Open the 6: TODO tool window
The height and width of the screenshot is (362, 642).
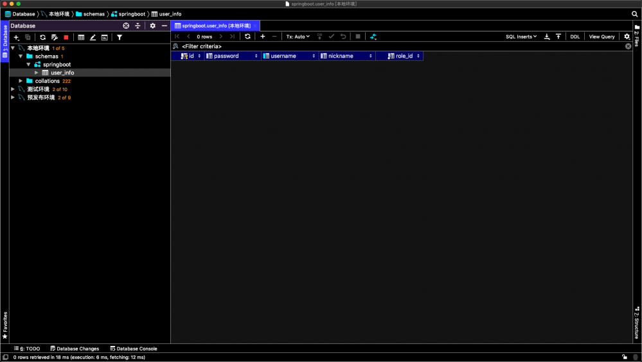27,349
